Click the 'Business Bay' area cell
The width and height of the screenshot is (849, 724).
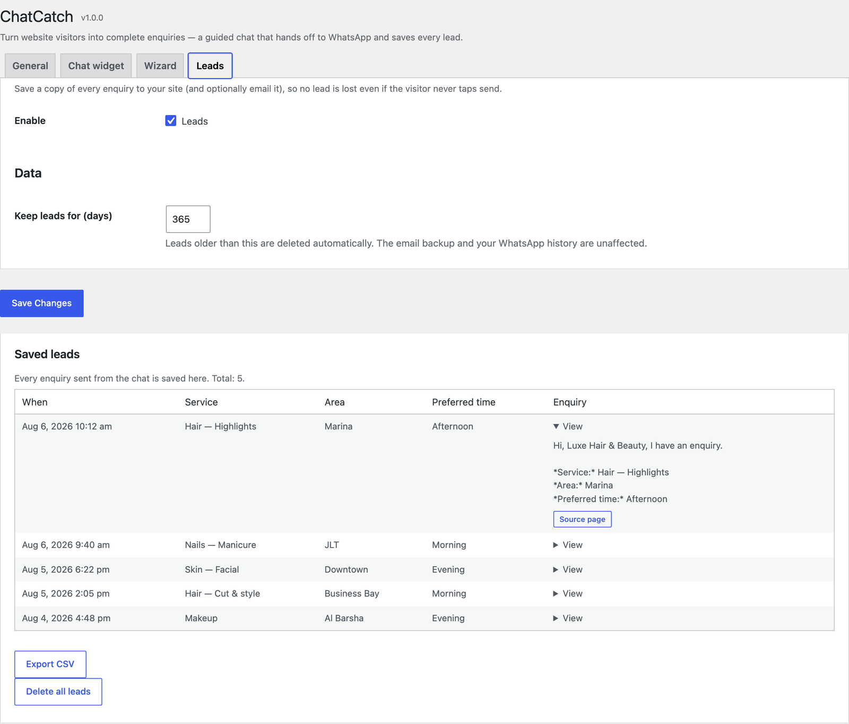tap(352, 594)
